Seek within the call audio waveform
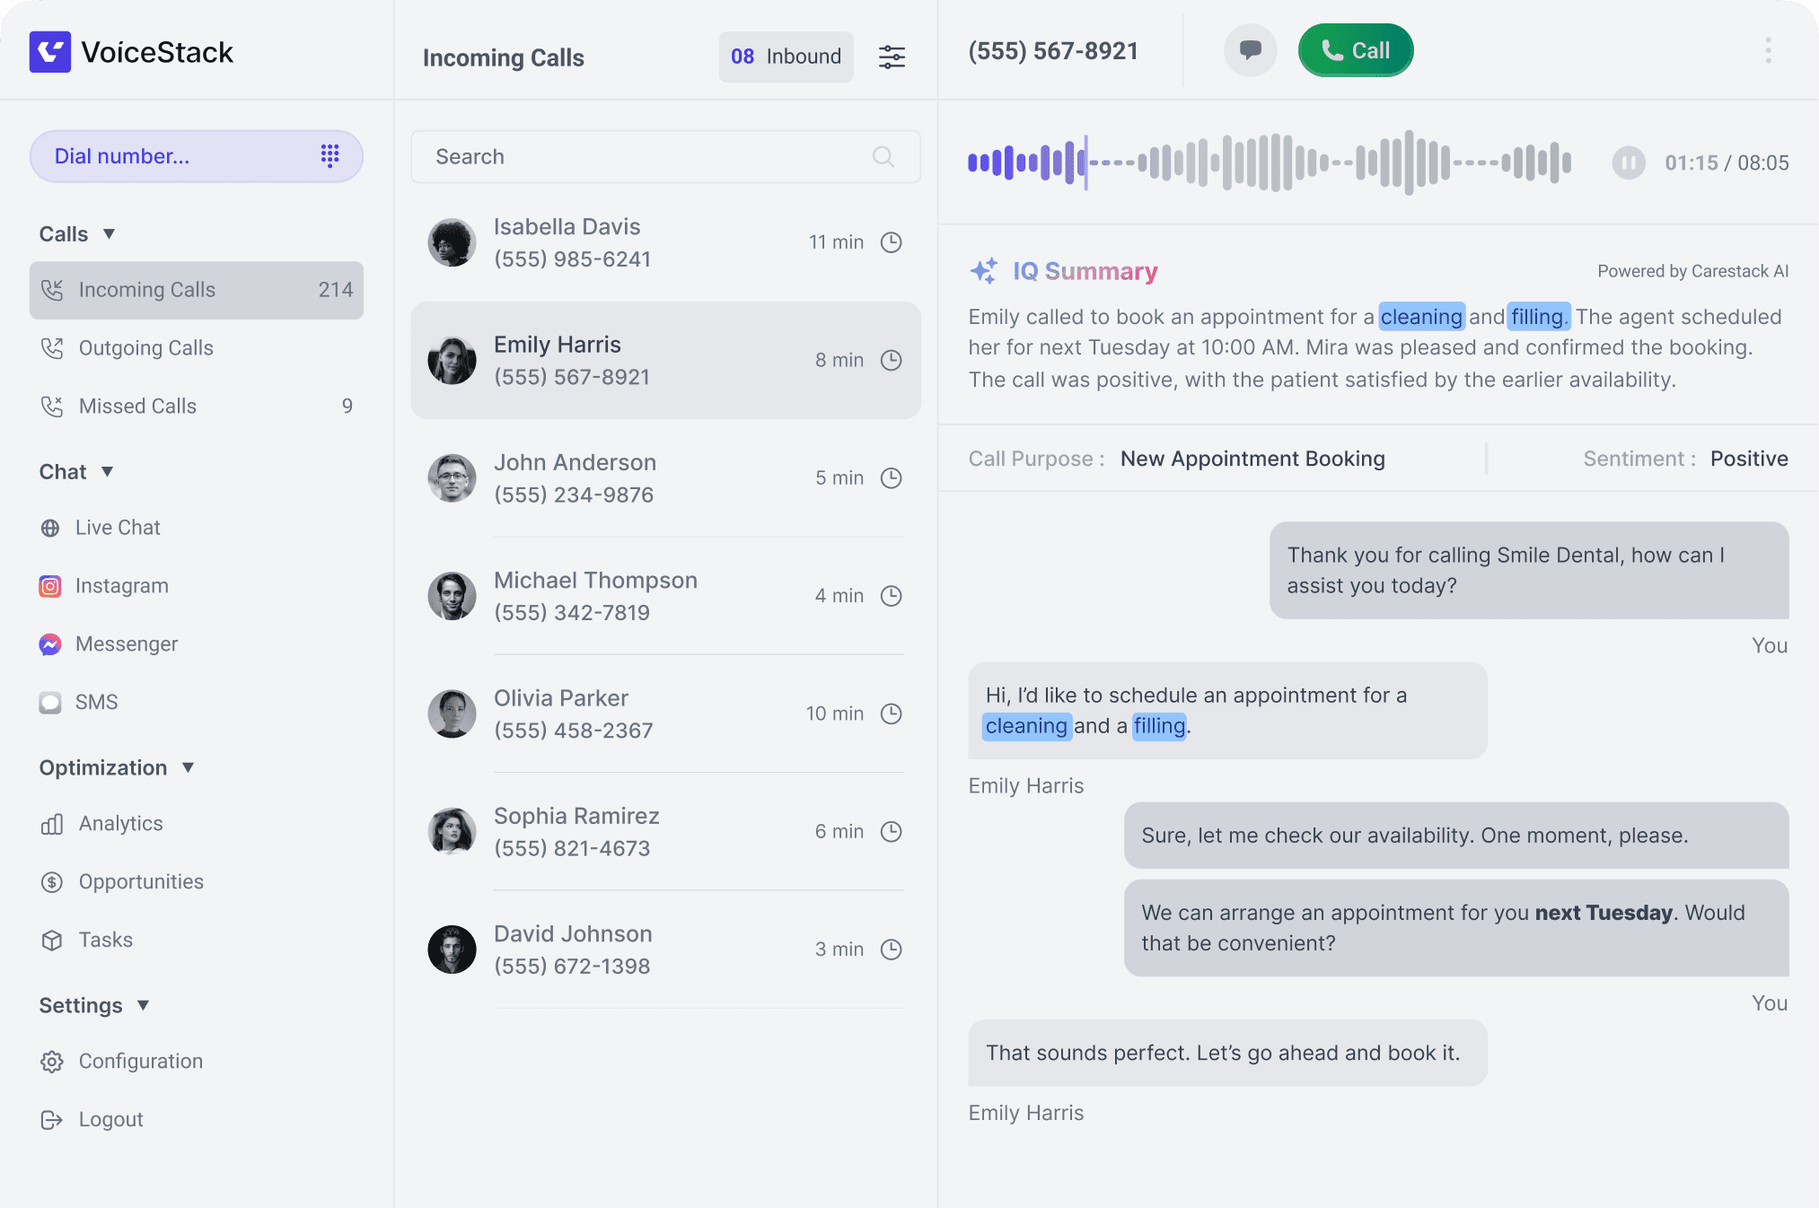 pos(1269,163)
